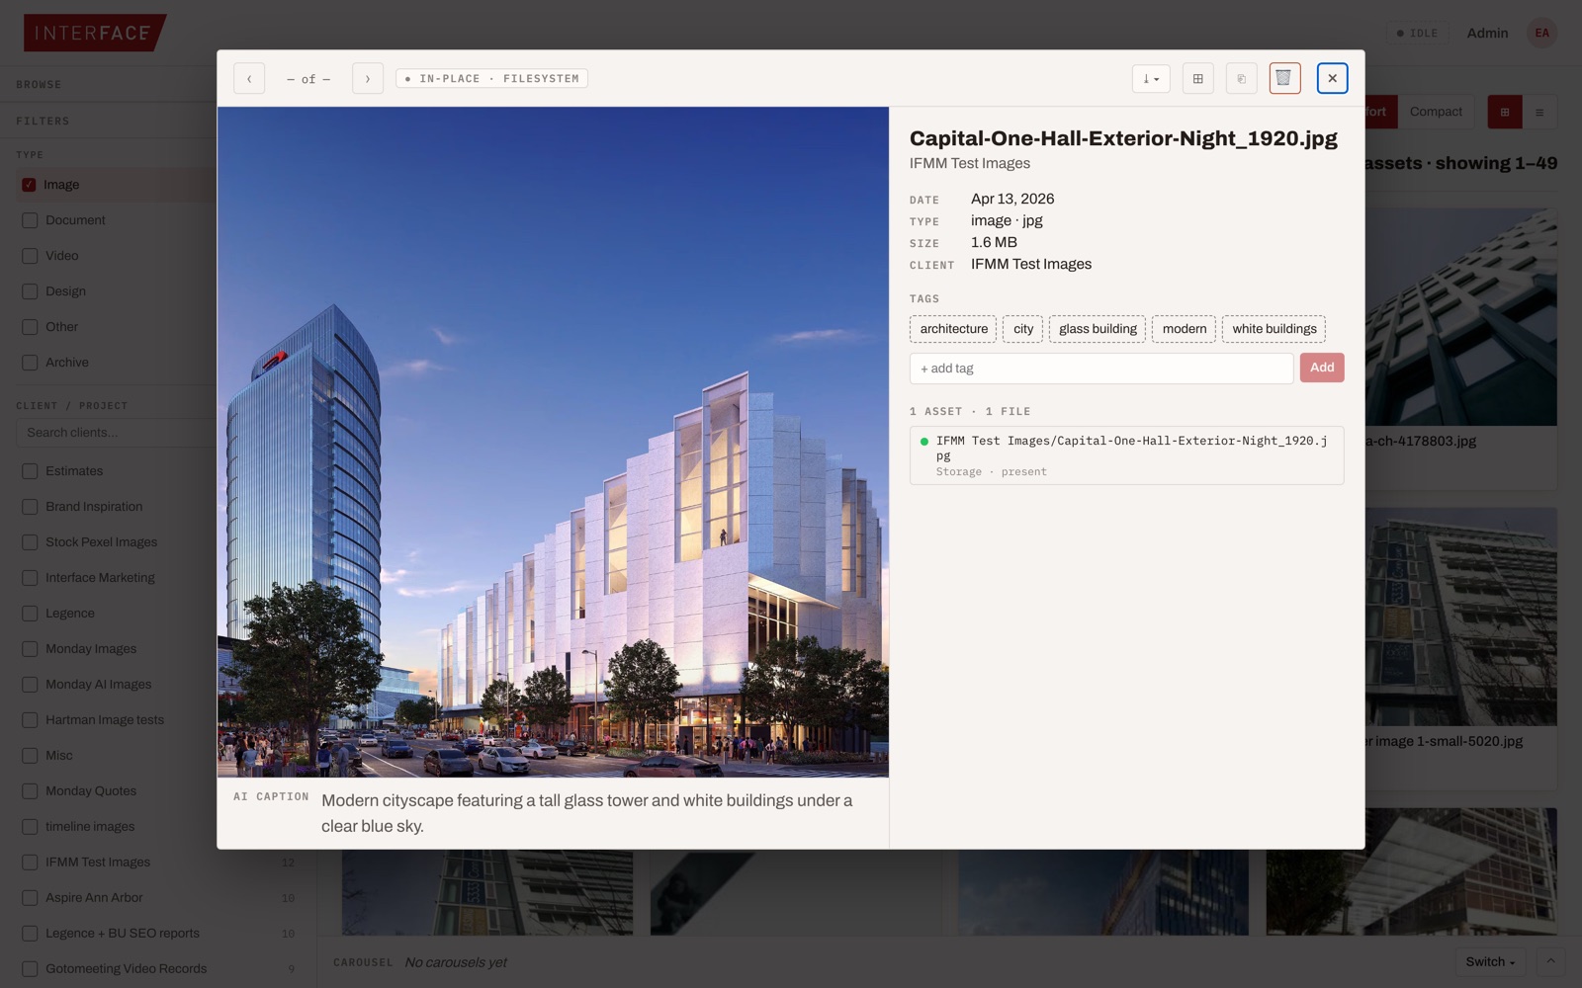
Task: Click the Admin link in header
Action: point(1487,33)
